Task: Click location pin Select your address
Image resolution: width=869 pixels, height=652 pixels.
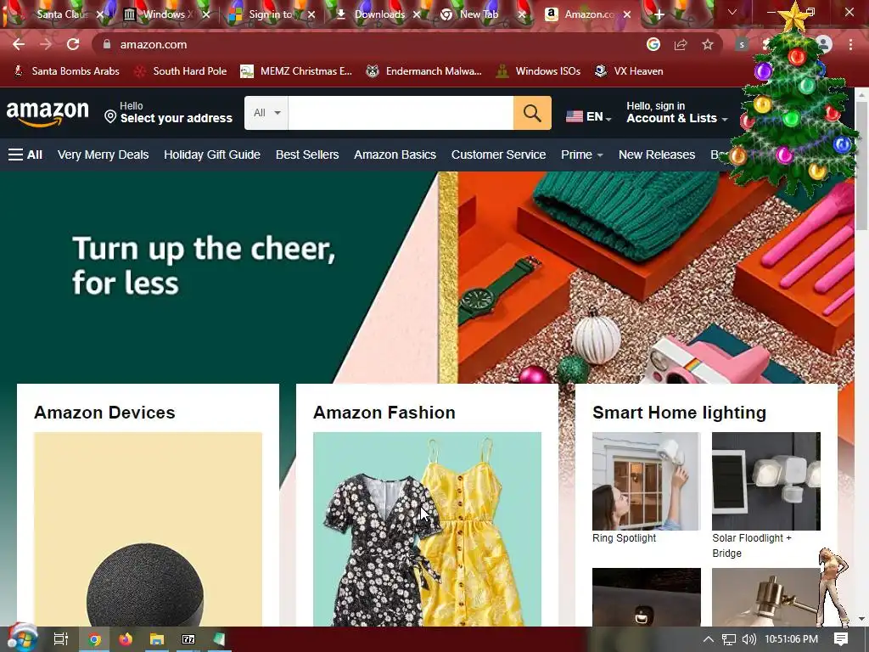Action: pos(169,113)
